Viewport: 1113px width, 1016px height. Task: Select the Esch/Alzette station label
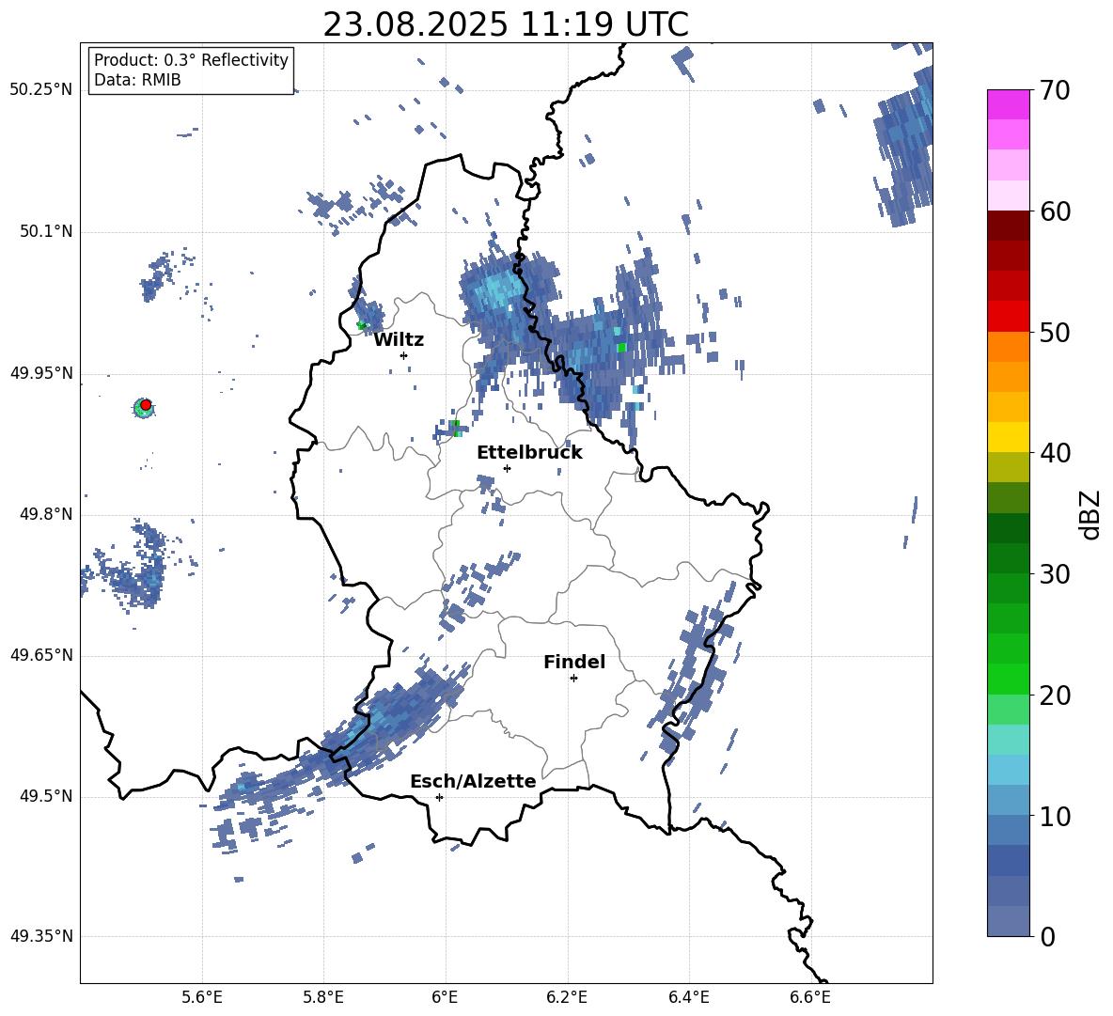[473, 781]
